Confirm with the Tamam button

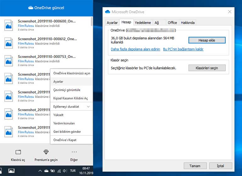tap(195, 166)
